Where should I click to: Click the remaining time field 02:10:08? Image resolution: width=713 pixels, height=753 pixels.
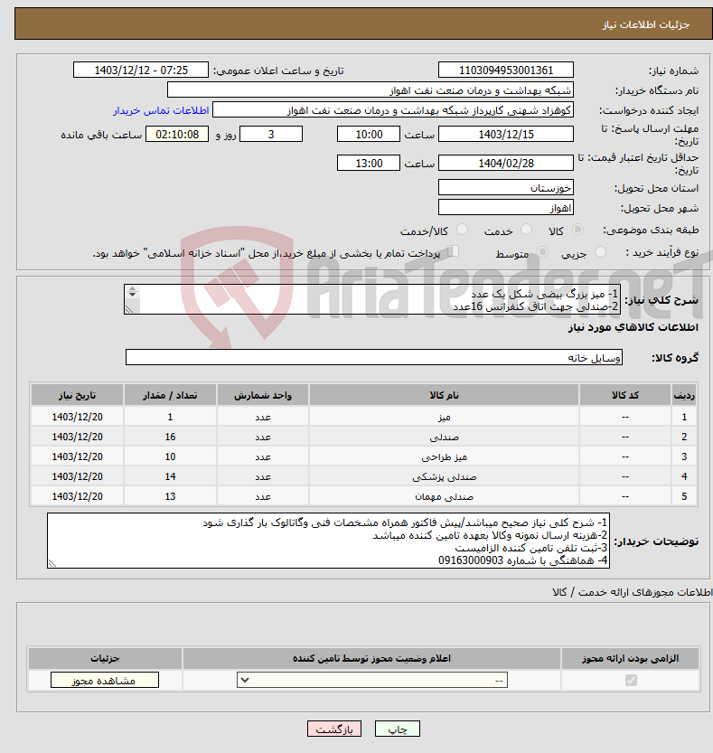pos(177,135)
